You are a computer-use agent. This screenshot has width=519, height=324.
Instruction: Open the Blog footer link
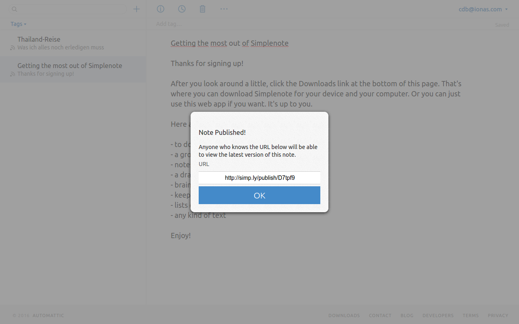point(407,315)
